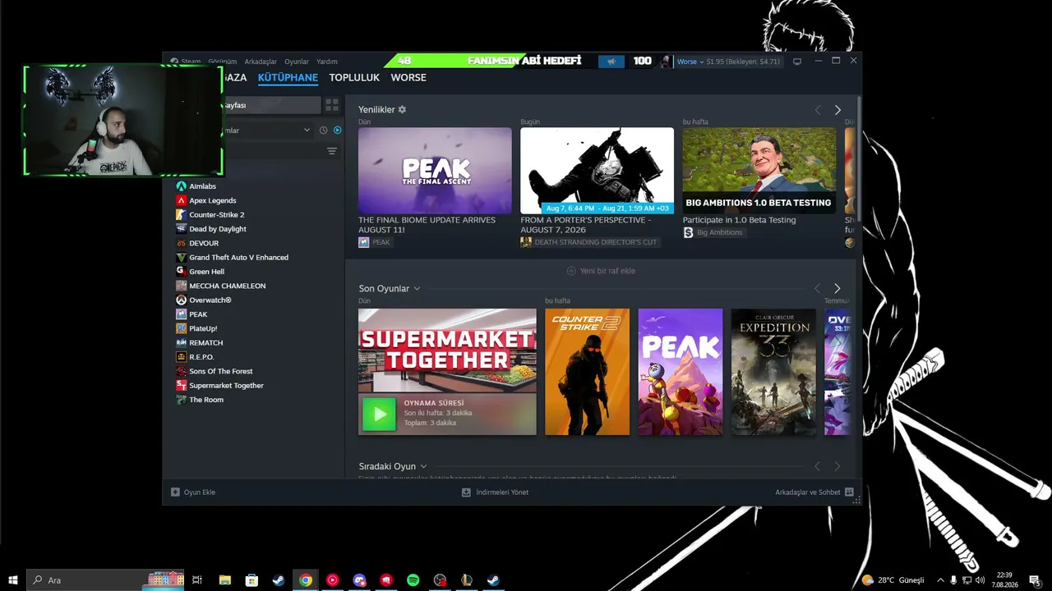Open the Counter-Strike 2 cover in Son Oyunlar
Image resolution: width=1052 pixels, height=591 pixels.
(587, 372)
